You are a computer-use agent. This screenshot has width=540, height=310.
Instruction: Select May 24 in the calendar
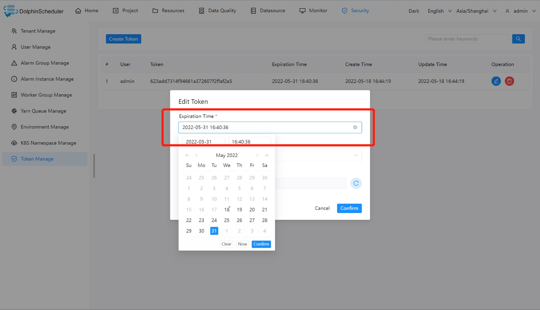click(214, 220)
